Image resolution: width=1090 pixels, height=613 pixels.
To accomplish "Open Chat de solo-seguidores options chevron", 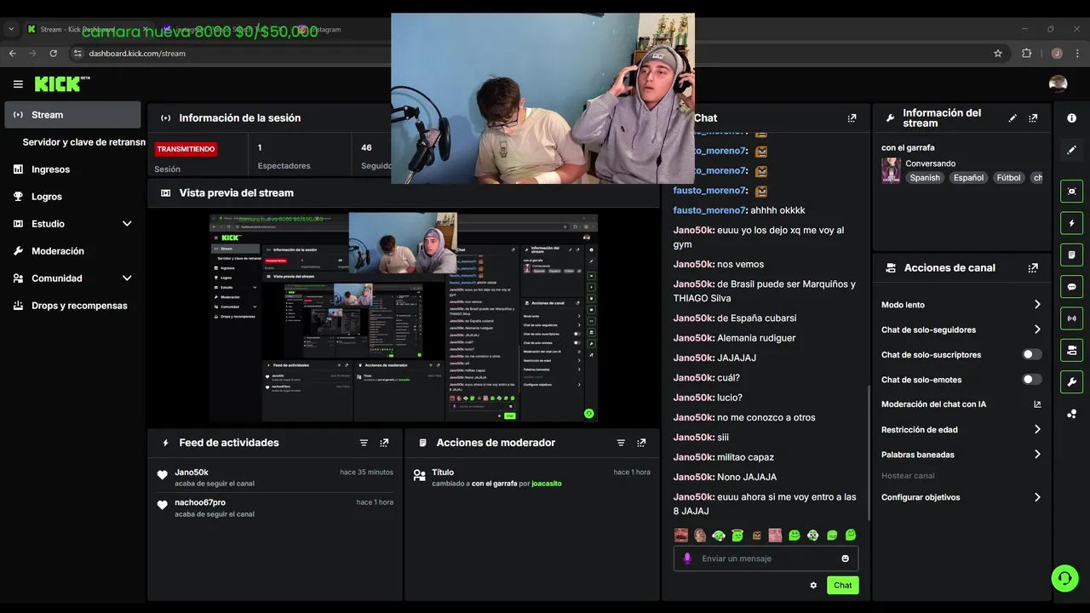I will [1037, 329].
